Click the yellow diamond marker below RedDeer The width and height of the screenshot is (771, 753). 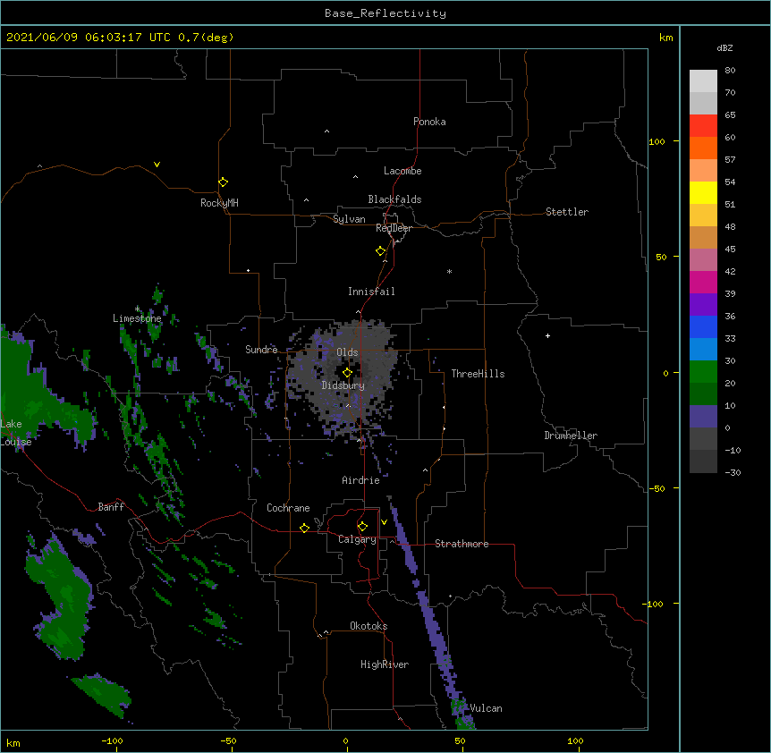click(381, 251)
